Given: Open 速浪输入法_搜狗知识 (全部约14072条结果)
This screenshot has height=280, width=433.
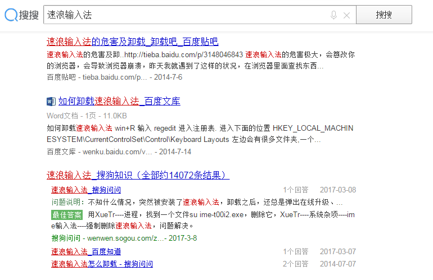Looking at the screenshot, I should pos(138,175).
